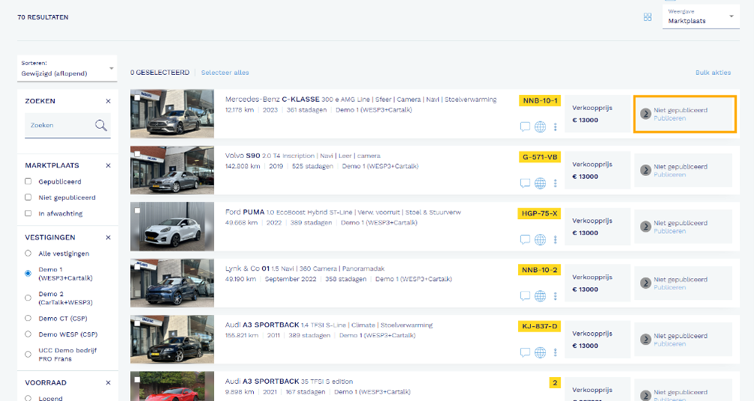
Task: Open more options for Ford PUMA
Action: coord(555,239)
